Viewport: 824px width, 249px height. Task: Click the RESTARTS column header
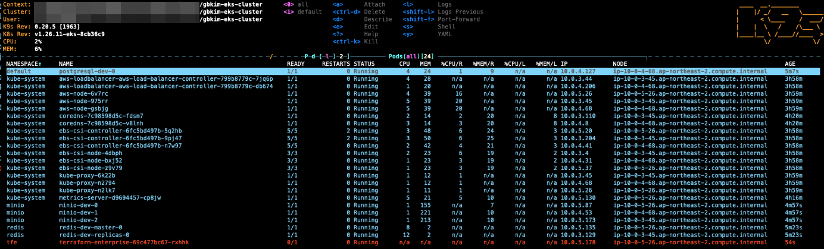coord(336,64)
